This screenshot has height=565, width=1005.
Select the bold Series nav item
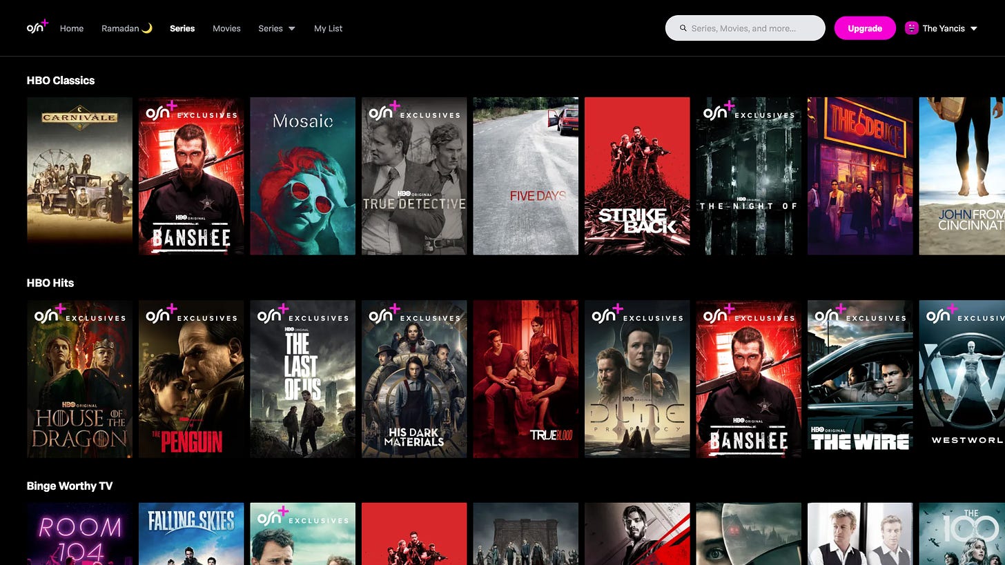182,28
